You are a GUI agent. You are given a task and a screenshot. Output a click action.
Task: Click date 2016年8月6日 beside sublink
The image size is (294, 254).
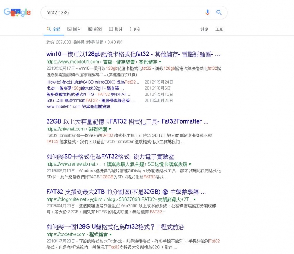[x=158, y=88]
